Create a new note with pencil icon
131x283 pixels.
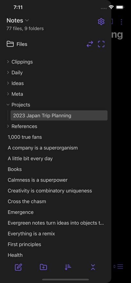click(x=18, y=267)
